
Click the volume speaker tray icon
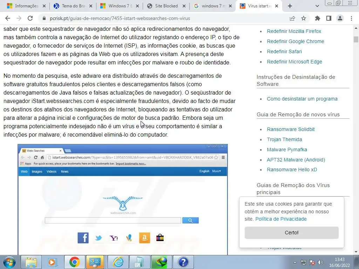[320, 262]
